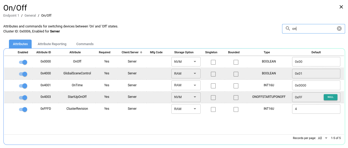Enable Singleton for the ClusterRevision row

(213, 109)
